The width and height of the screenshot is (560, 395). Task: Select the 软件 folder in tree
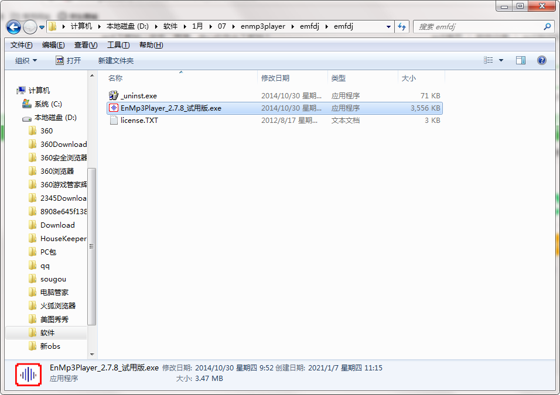click(47, 333)
